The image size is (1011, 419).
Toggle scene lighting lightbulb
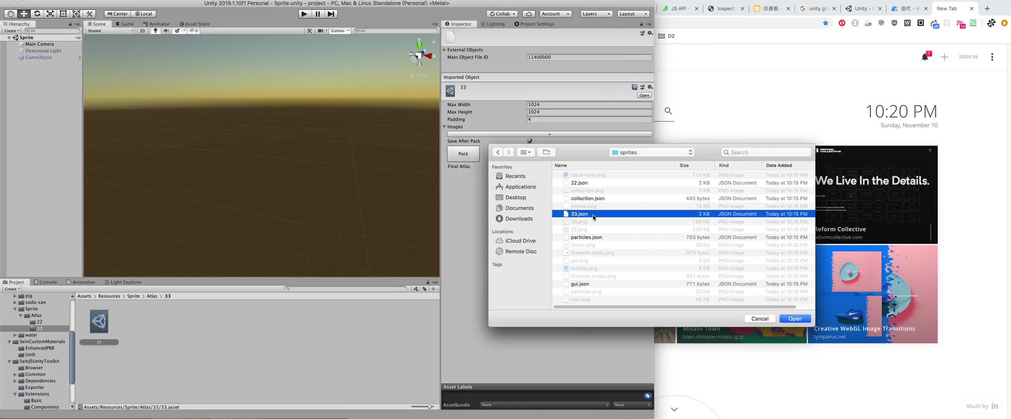155,31
